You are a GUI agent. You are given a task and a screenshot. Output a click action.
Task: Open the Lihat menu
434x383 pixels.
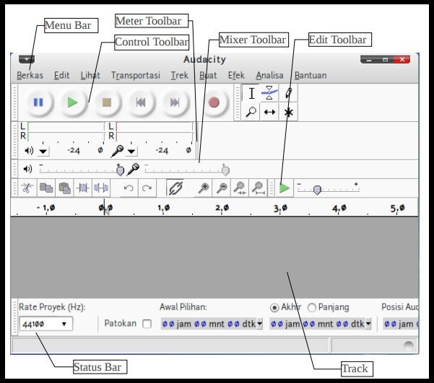coord(90,75)
